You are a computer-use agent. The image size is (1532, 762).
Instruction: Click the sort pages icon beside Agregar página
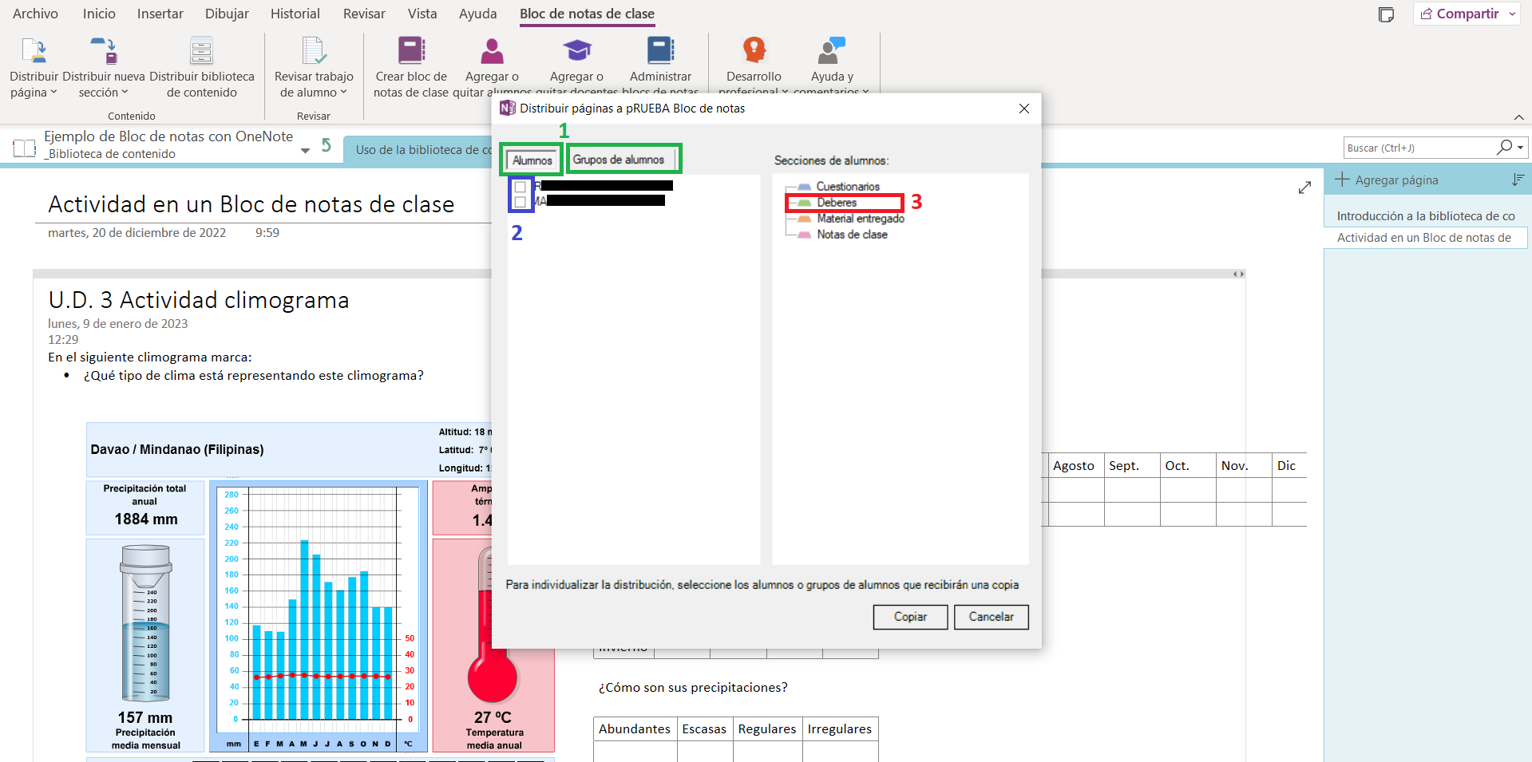click(1518, 180)
